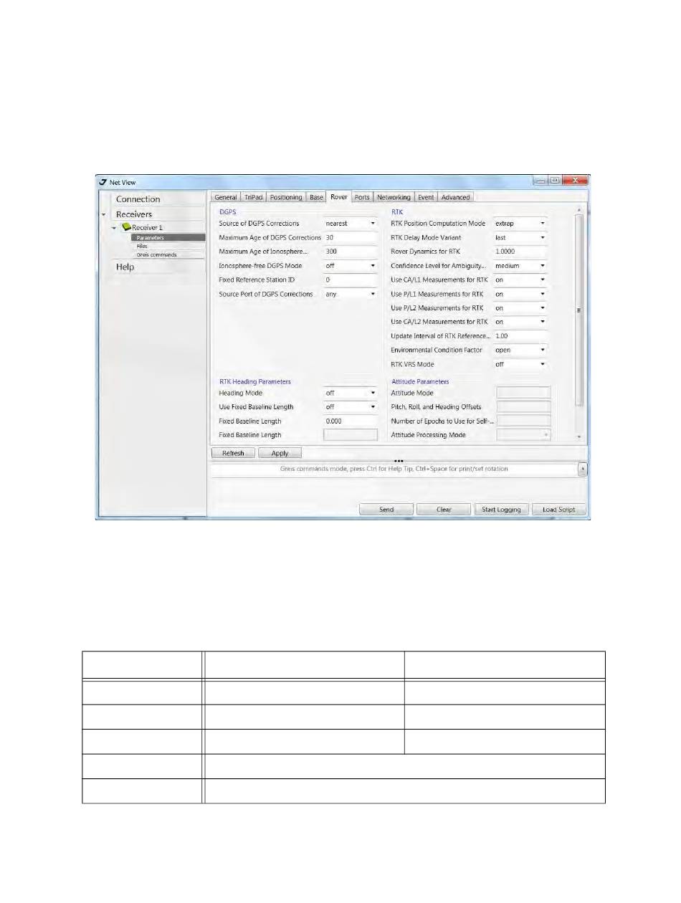The height and width of the screenshot is (903, 681).
Task: Open Use Fixed Baseline Length dropdown
Action: [373, 406]
